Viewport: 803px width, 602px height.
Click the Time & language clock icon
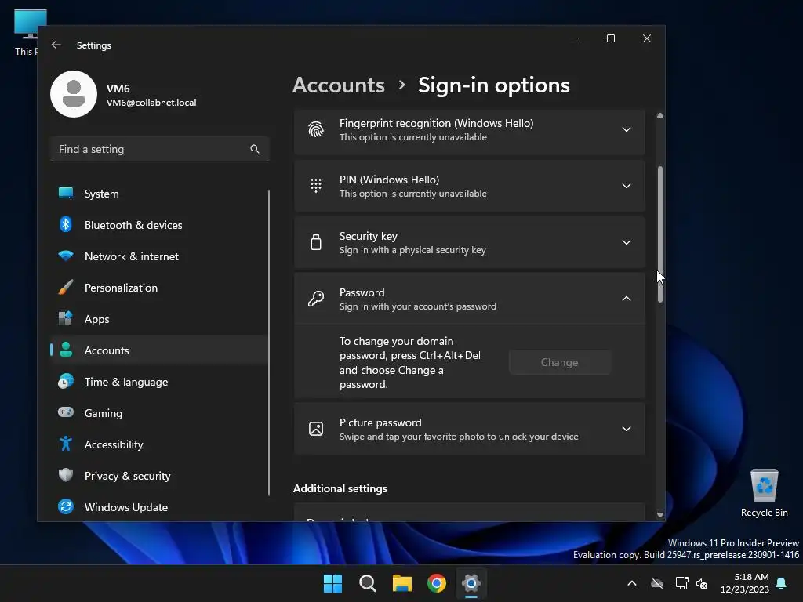point(66,382)
